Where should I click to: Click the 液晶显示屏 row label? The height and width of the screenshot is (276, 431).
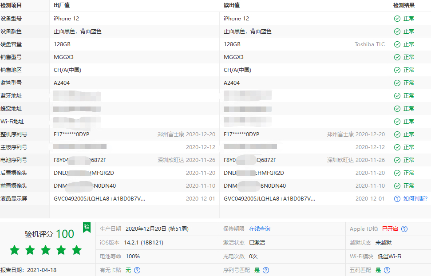14,199
